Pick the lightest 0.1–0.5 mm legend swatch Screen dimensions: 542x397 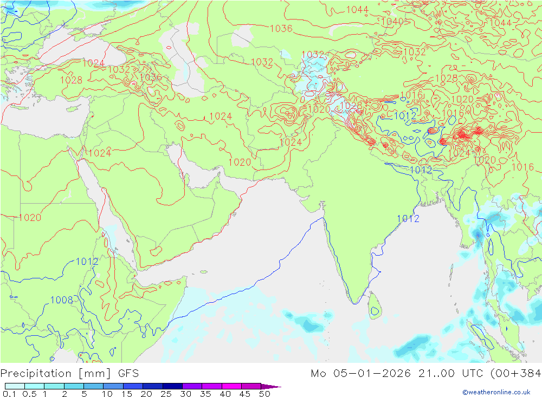(x=15, y=386)
